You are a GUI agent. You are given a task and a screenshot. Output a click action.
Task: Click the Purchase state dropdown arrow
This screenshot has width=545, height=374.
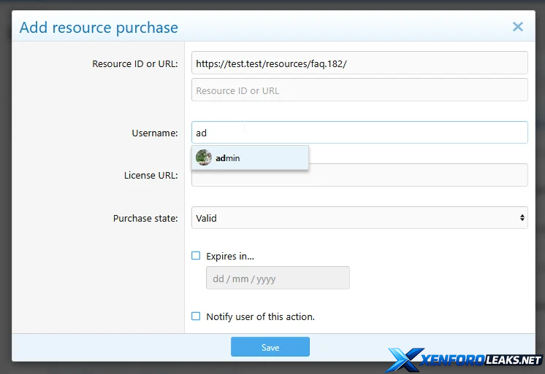point(522,218)
